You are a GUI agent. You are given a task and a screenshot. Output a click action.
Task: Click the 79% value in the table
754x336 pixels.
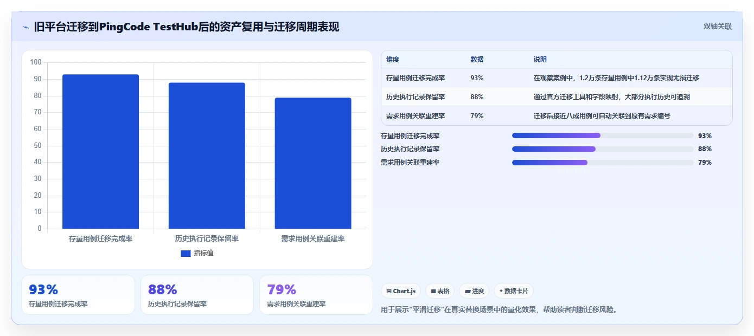(477, 116)
